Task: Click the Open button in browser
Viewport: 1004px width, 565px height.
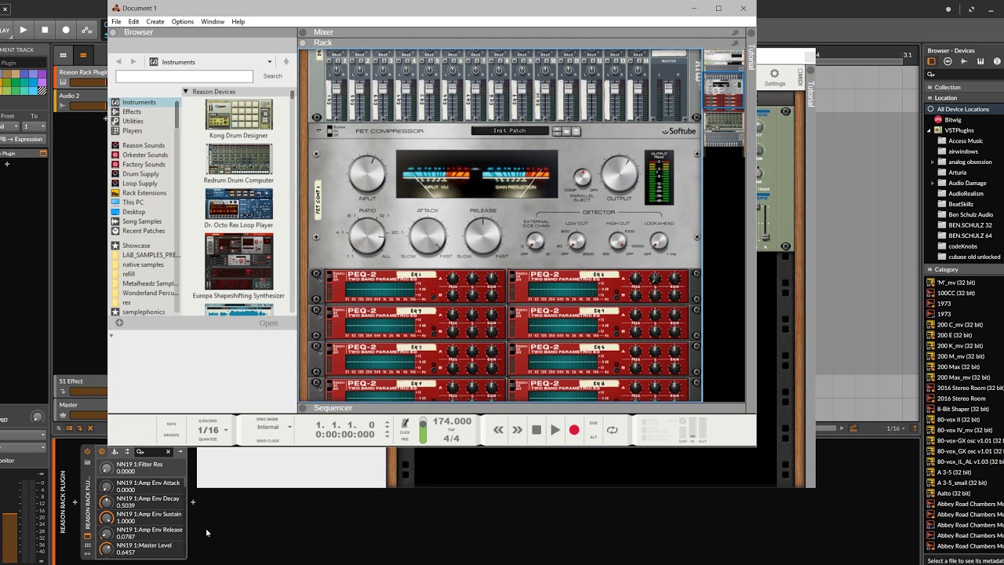Action: (x=268, y=323)
